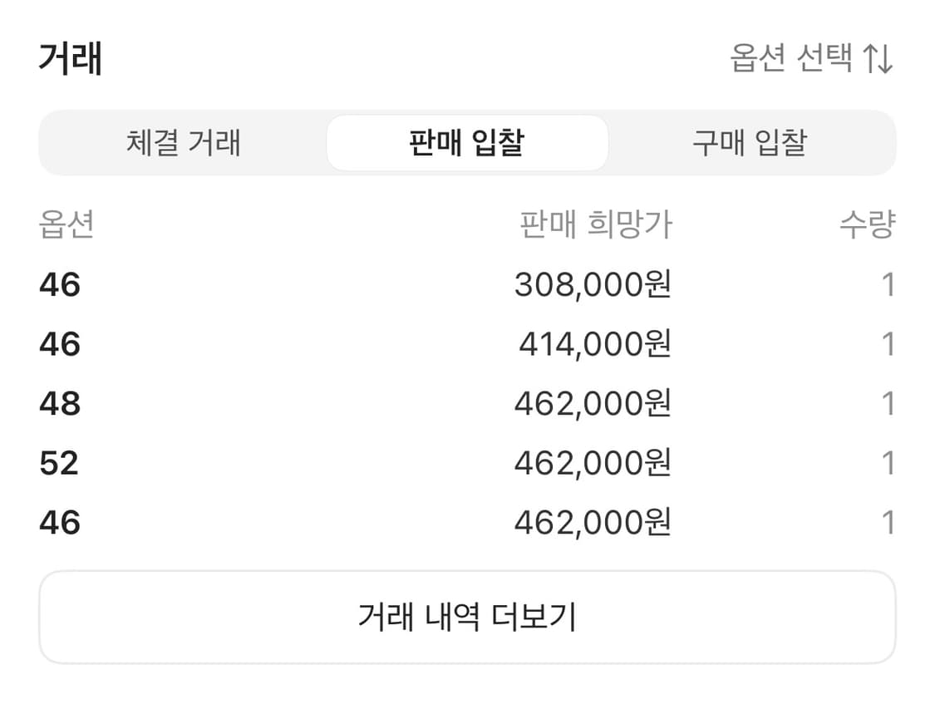The height and width of the screenshot is (714, 935).
Task: Click the quantity 1 on the first listing
Action: click(x=889, y=285)
